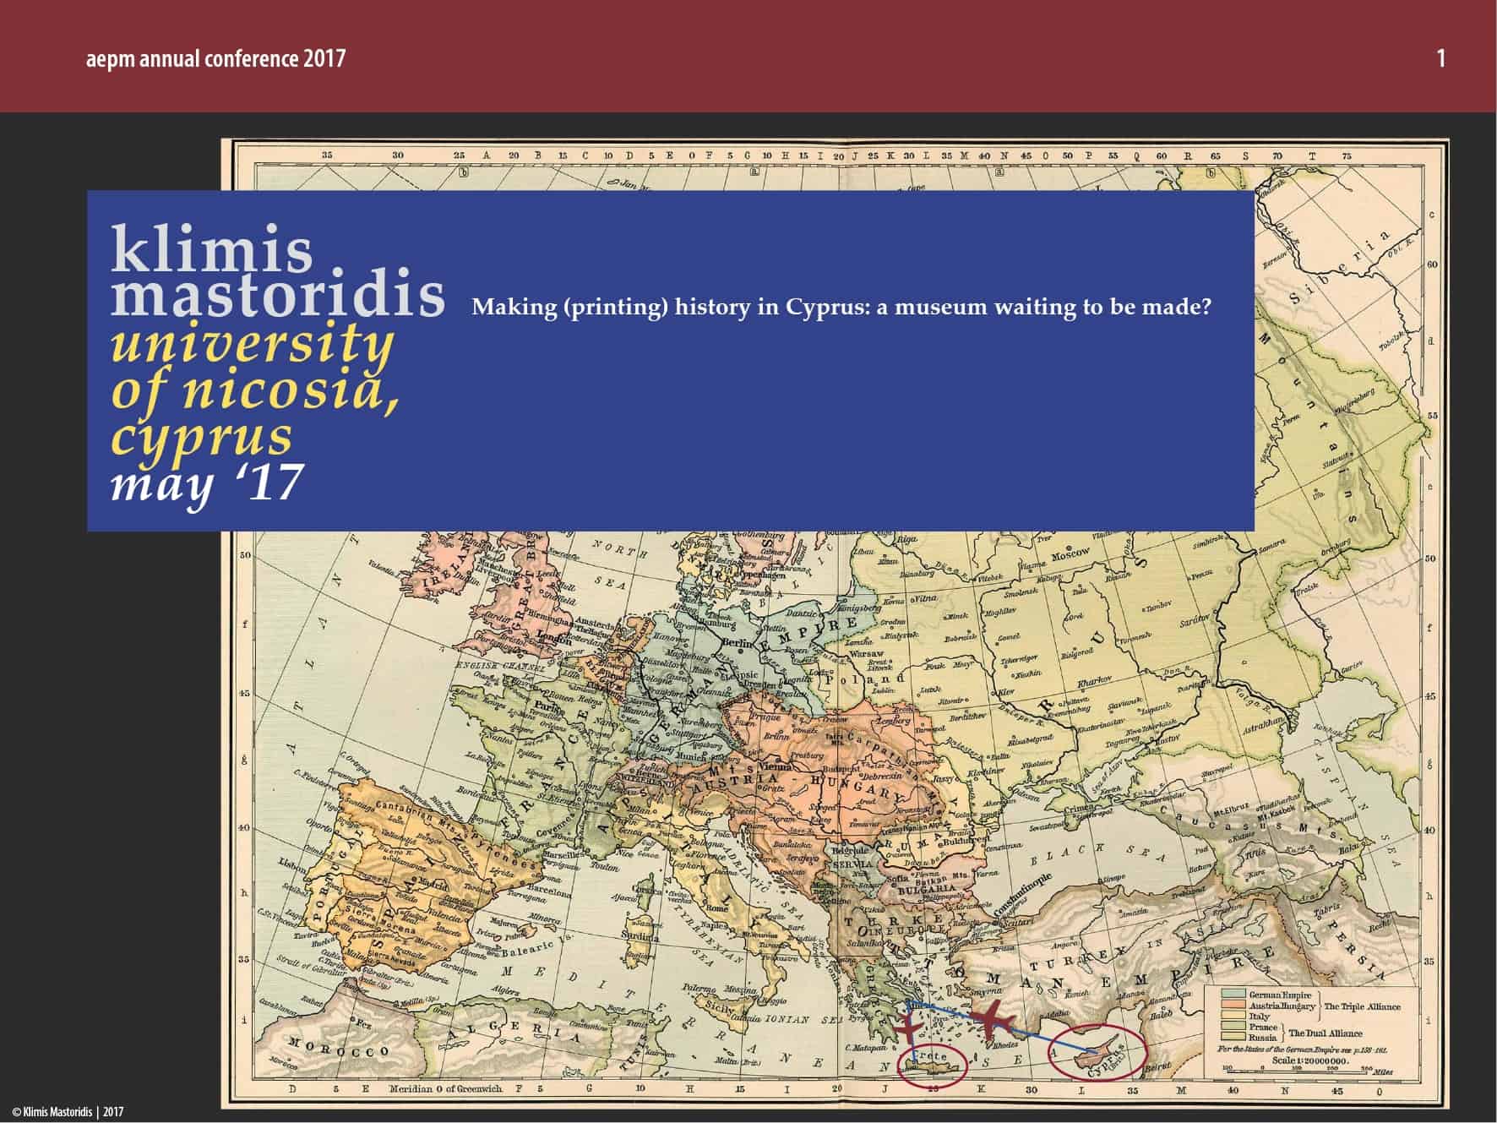The width and height of the screenshot is (1497, 1123).
Task: Click the '© Klimis Mastoridis | 2017' copyright note
Action: pos(68,1112)
